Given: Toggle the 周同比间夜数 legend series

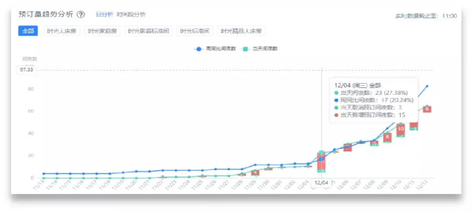Looking at the screenshot, I should (x=215, y=49).
